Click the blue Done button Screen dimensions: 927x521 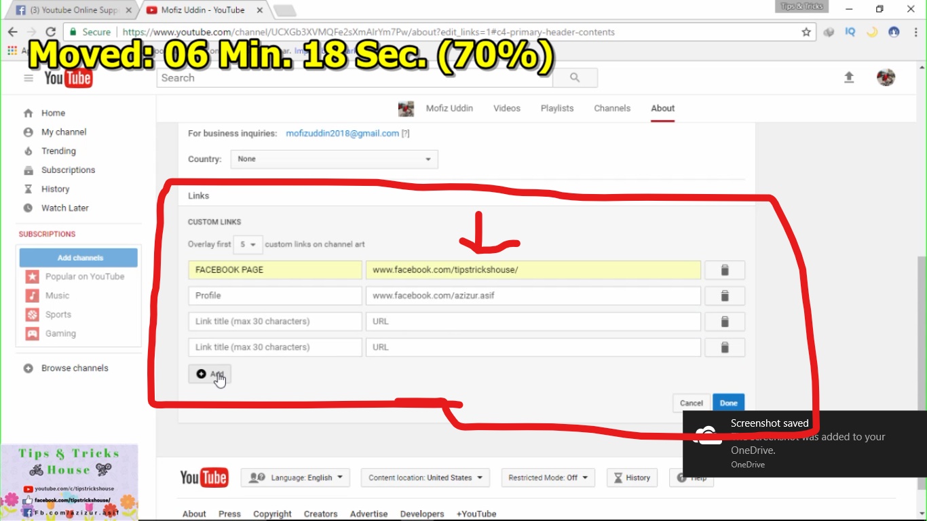729,403
